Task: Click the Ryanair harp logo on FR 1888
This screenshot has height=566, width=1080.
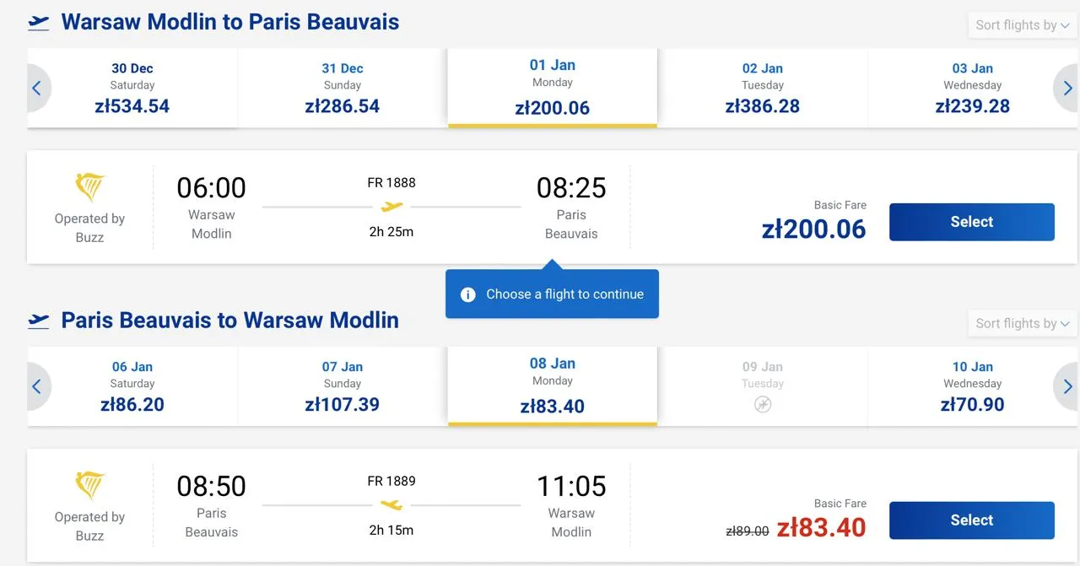Action: pos(89,187)
